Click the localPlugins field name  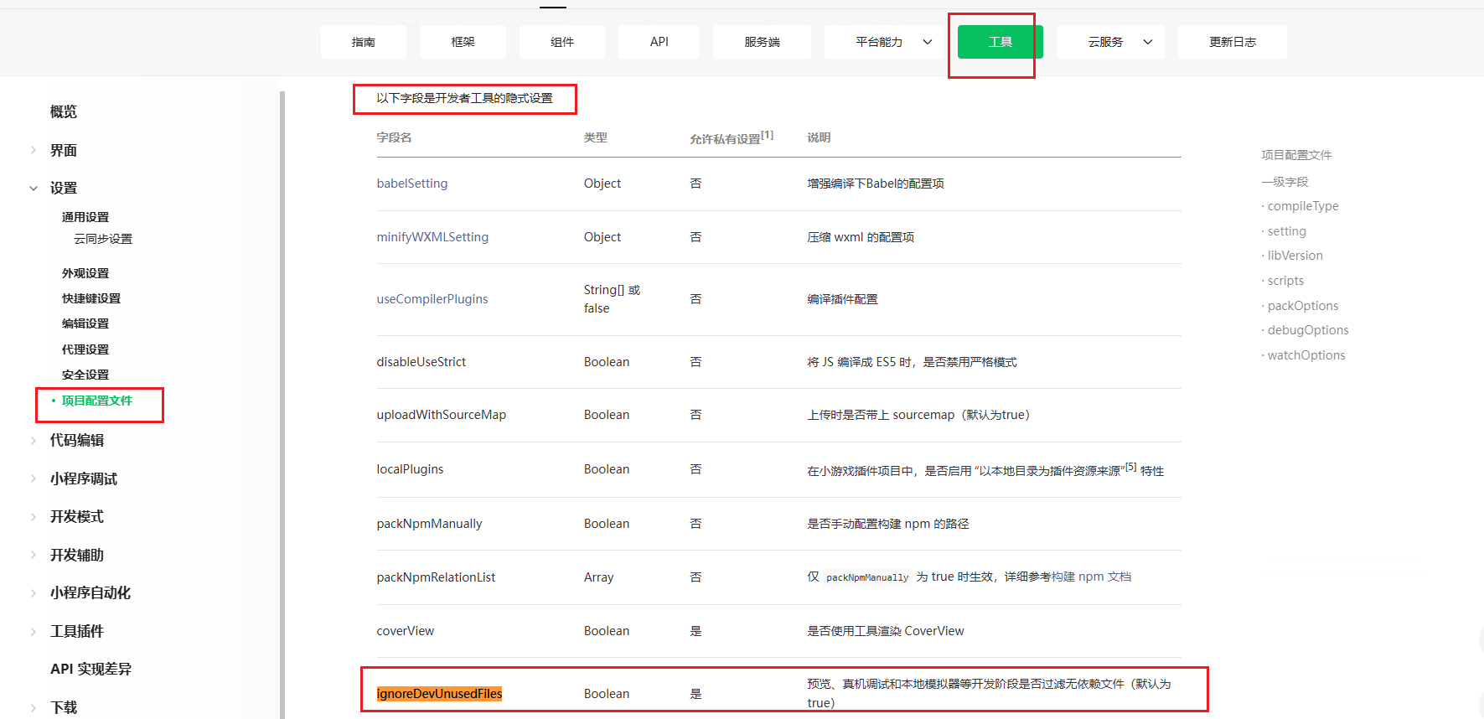[410, 469]
